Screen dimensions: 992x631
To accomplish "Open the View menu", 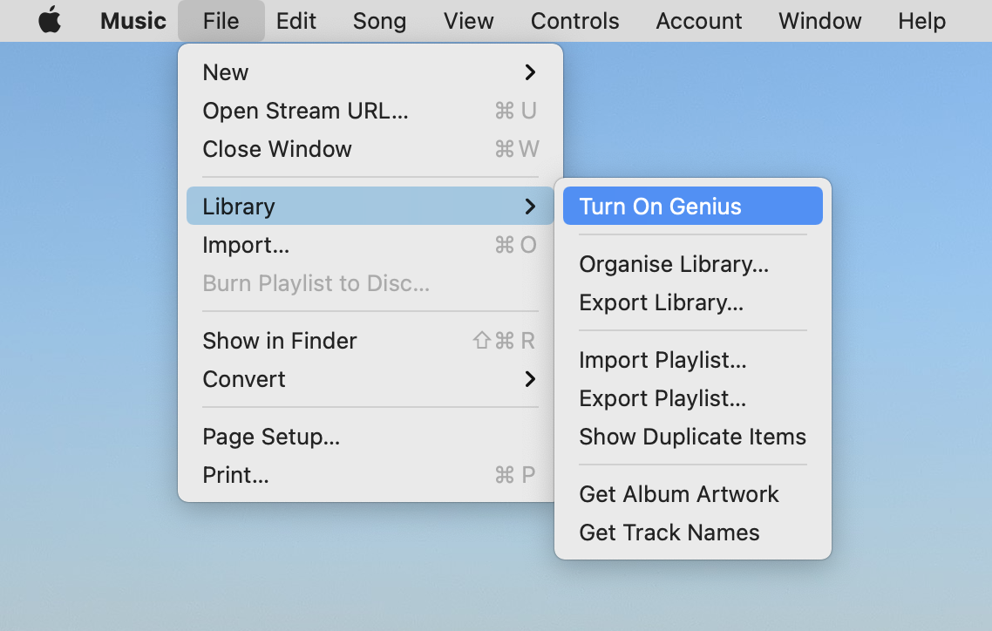I will (468, 20).
